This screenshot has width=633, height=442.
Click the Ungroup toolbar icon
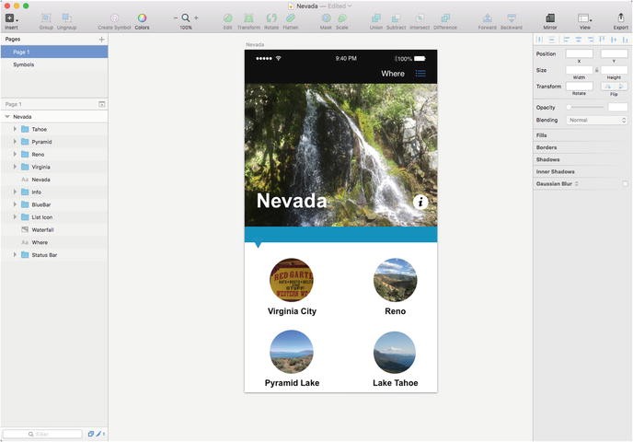(66, 17)
